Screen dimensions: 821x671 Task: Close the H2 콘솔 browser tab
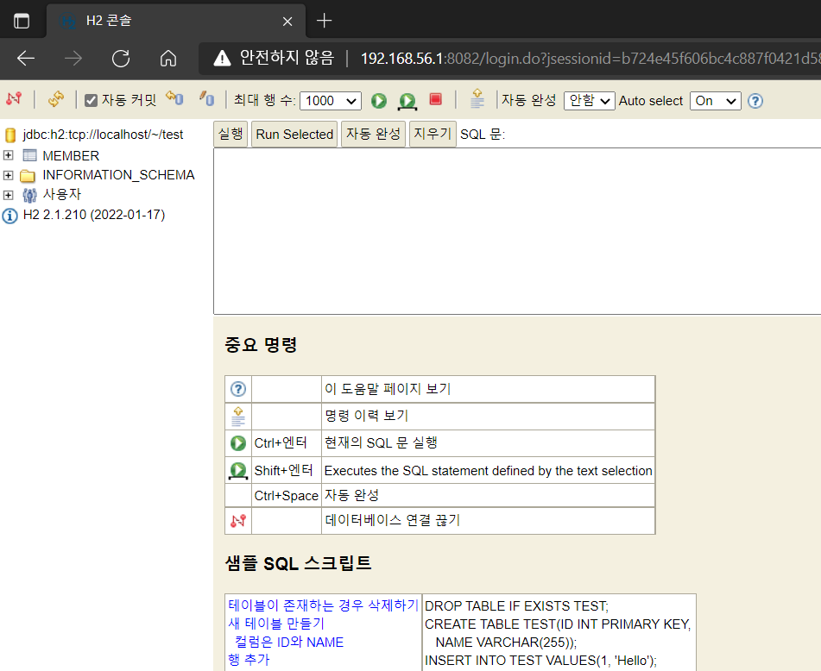tap(287, 22)
